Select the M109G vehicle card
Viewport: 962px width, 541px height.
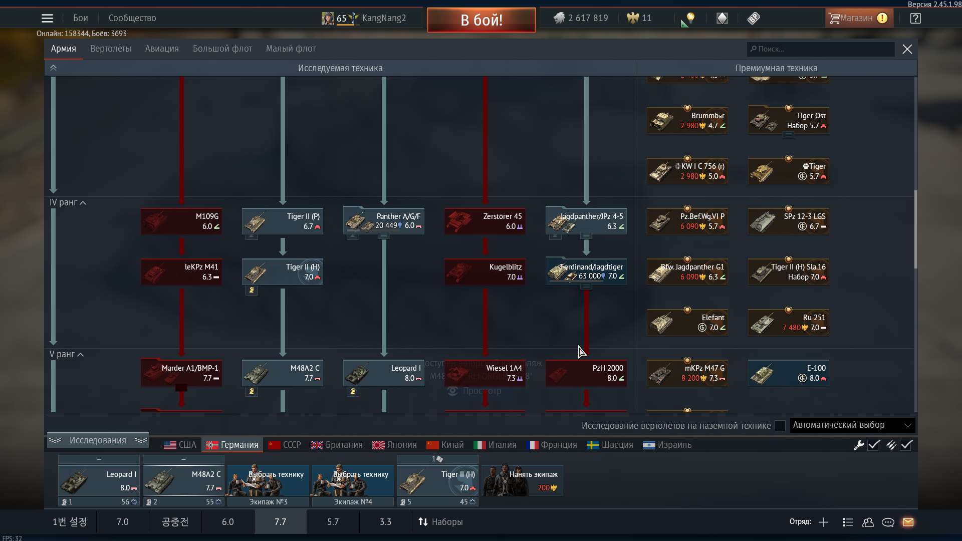point(181,221)
